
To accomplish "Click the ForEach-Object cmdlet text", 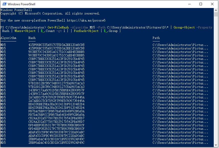I will [86, 31].
